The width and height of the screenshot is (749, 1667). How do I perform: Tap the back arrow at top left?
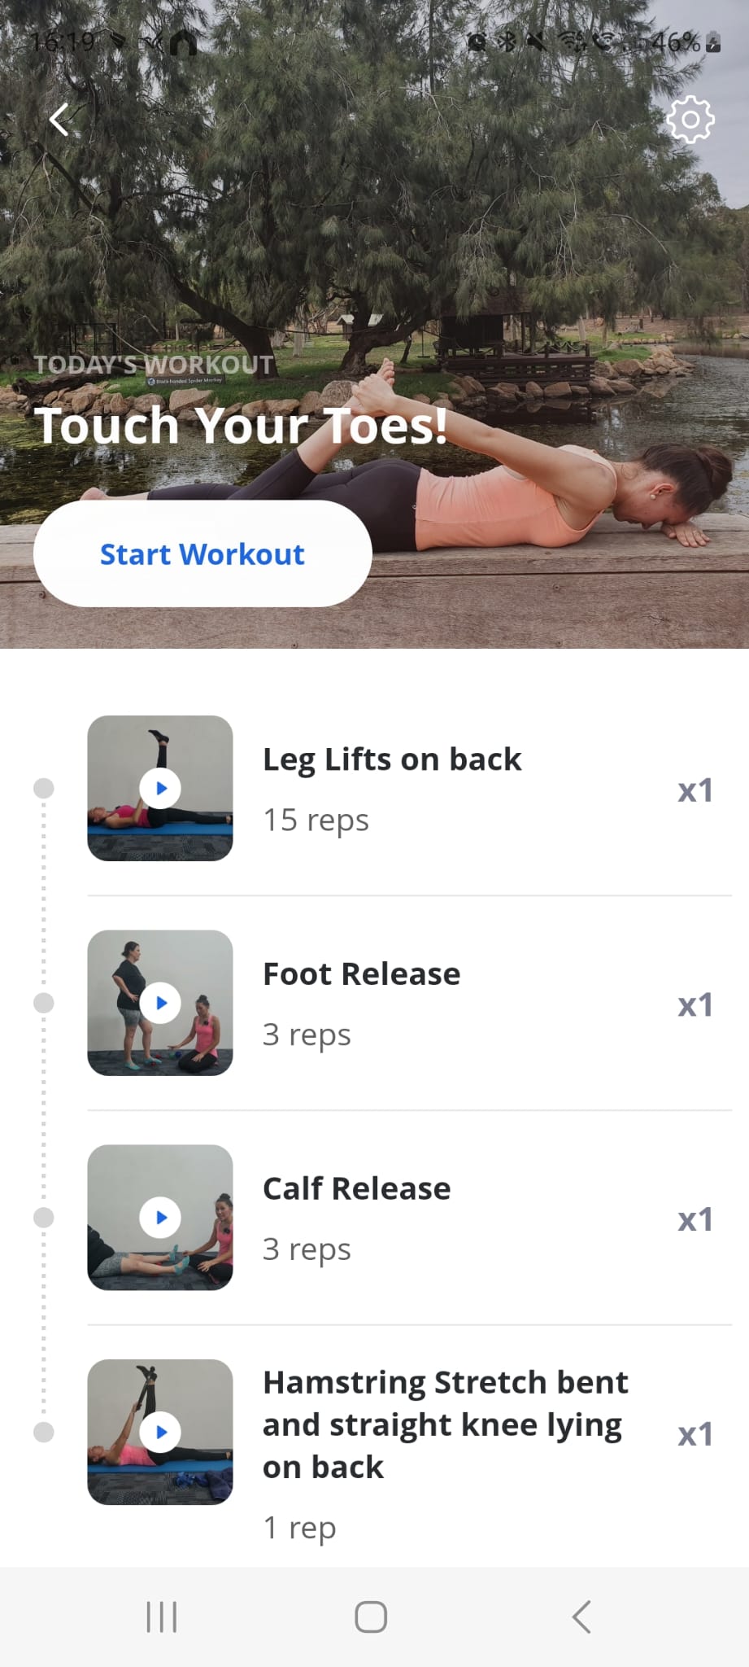(x=59, y=120)
